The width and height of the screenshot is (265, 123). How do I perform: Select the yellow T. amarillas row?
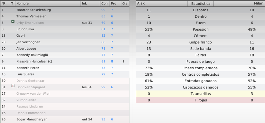tap(200, 94)
